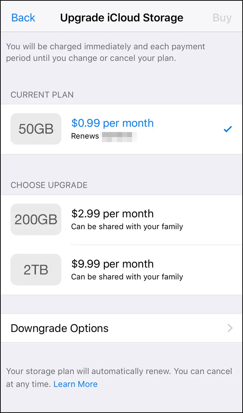Tap the Buy button
This screenshot has height=413, width=243.
[222, 18]
